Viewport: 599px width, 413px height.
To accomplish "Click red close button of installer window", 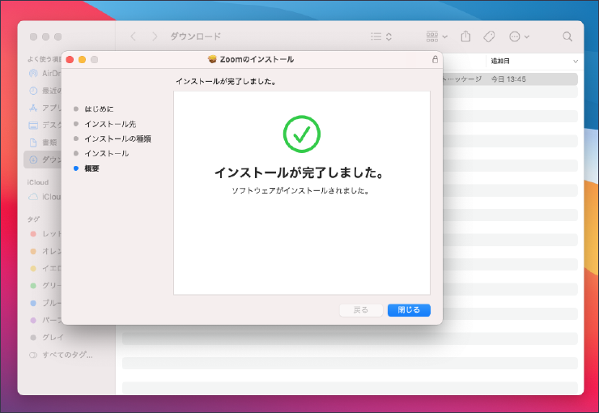I will tap(70, 60).
